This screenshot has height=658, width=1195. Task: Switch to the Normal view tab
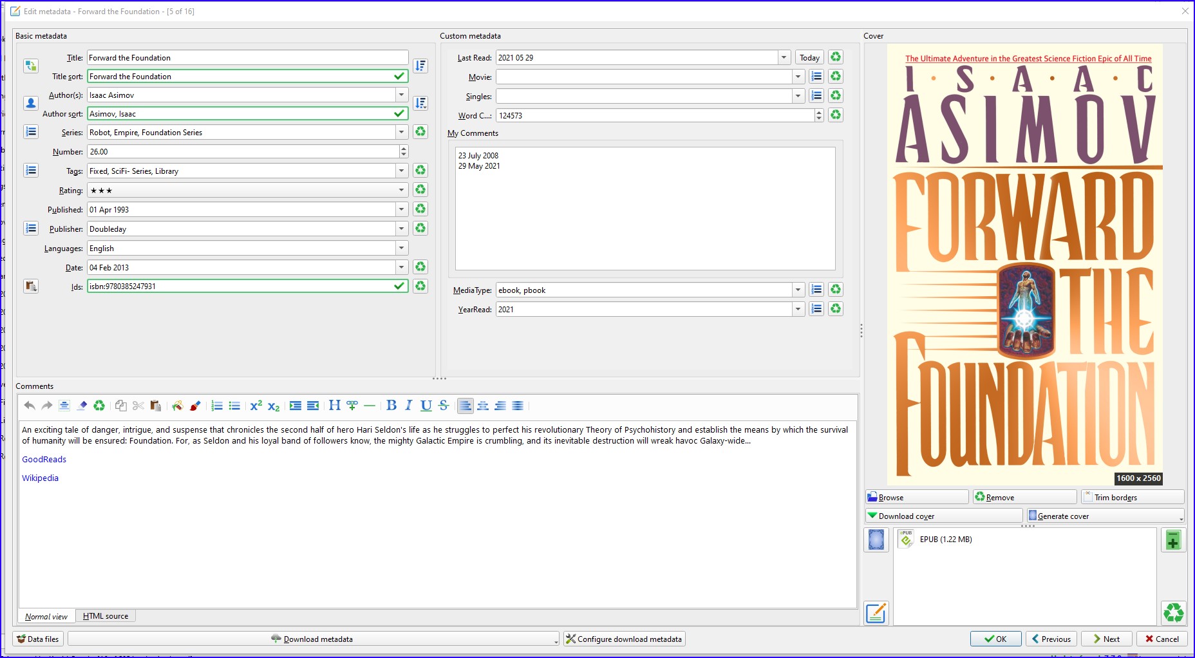46,616
